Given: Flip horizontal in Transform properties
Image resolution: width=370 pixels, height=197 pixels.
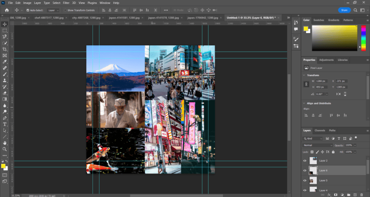Looking at the screenshot, I should point(338,94).
